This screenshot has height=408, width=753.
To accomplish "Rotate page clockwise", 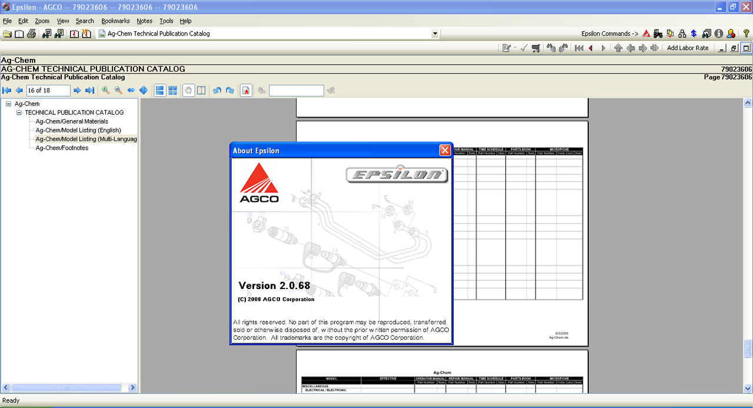I will 229,90.
